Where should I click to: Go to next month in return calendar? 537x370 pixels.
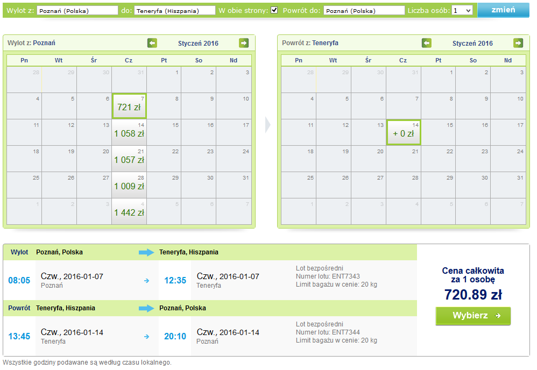coord(518,43)
